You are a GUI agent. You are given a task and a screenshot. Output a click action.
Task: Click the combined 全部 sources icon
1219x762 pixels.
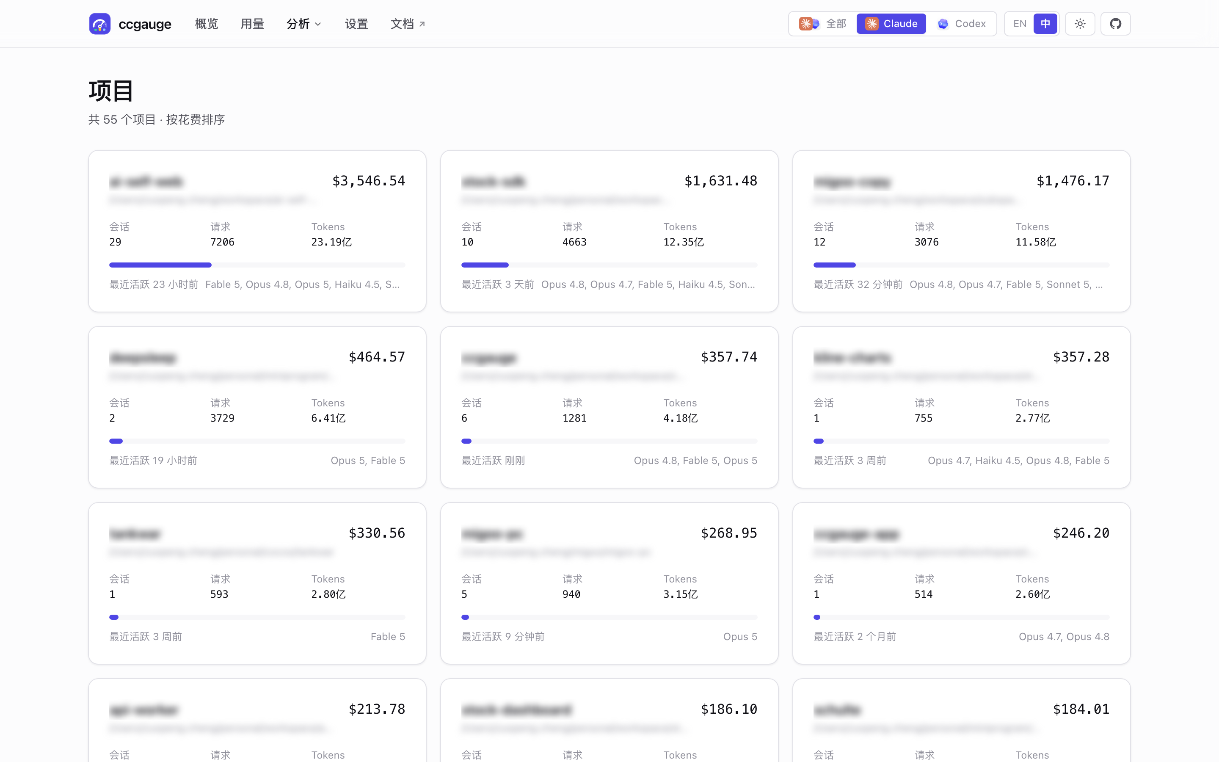(x=809, y=24)
